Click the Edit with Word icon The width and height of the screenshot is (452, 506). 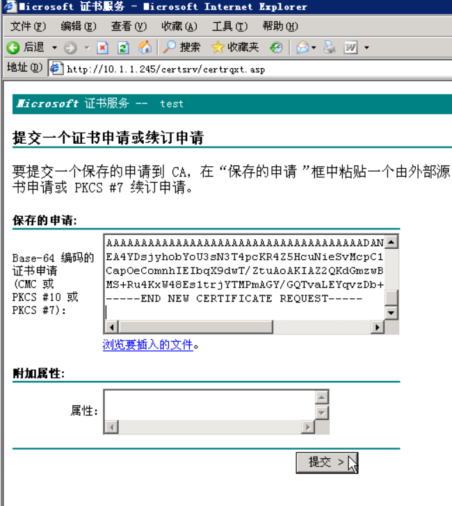[x=350, y=48]
